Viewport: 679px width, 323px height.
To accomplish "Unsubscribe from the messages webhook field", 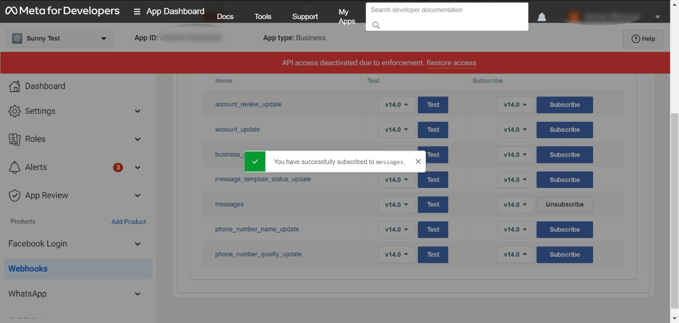I will (564, 204).
